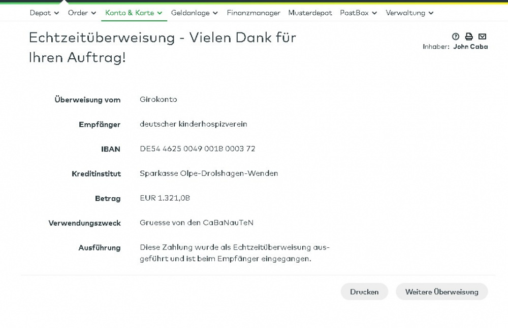Click the printer icon near Inhaber
Viewport: 508px width, 328px height.
pos(469,37)
